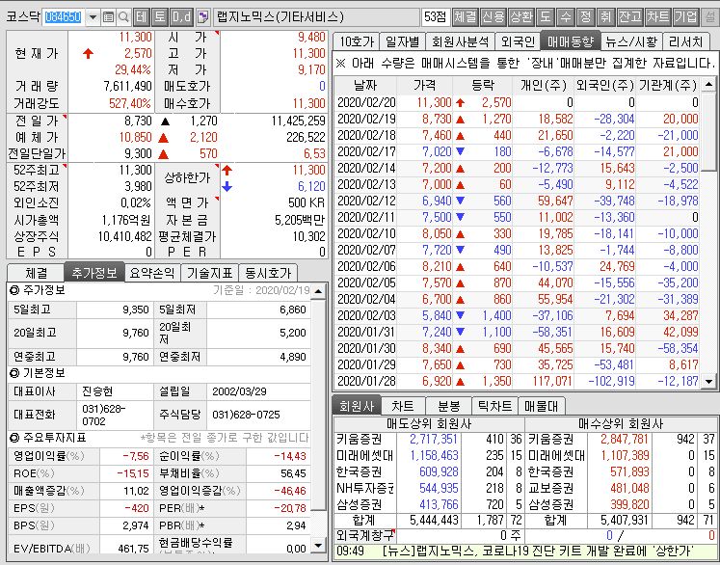Image resolution: width=720 pixels, height=565 pixels.
Task: Click the 상환 toolbar button
Action: (521, 17)
